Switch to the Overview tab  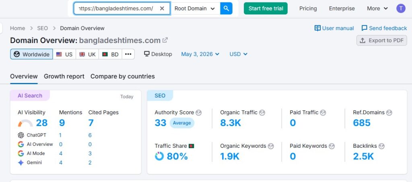coord(24,76)
